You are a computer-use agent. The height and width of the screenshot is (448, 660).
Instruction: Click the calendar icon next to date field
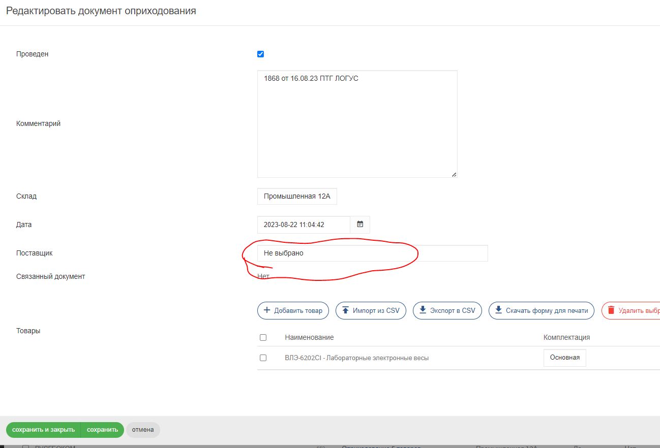point(360,225)
